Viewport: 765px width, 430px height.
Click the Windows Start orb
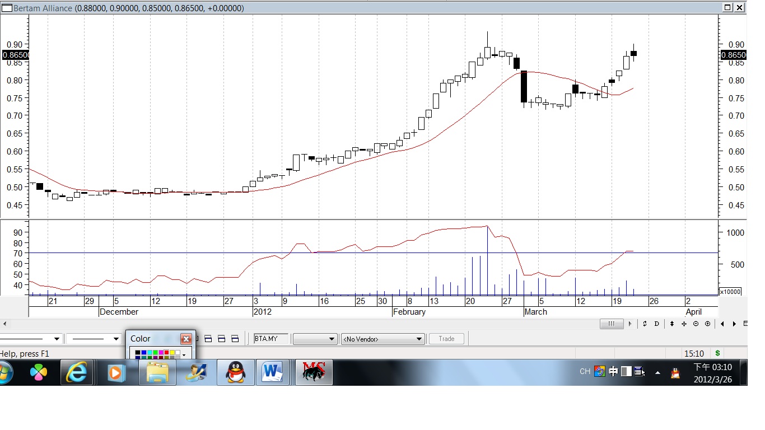click(x=4, y=372)
